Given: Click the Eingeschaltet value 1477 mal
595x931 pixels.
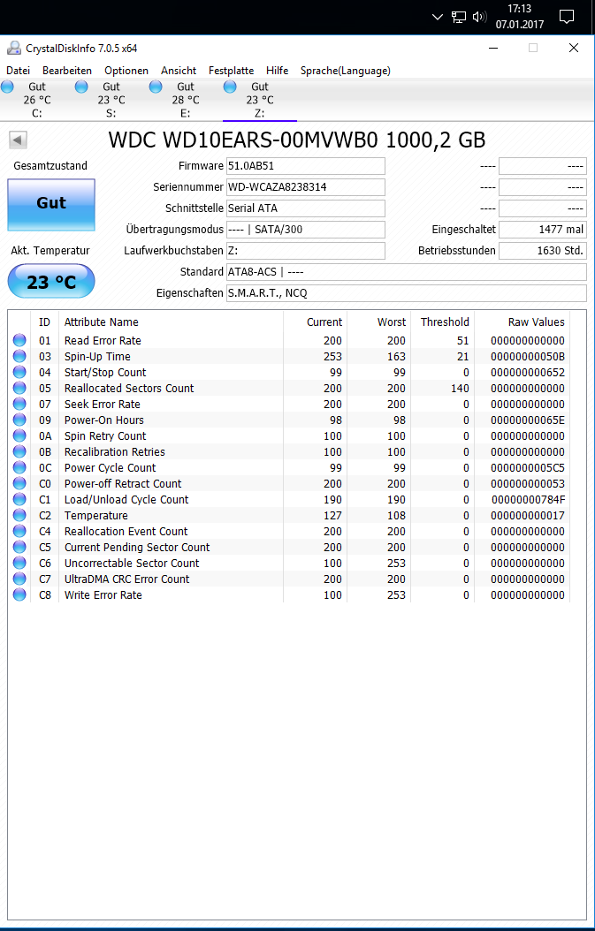Looking at the screenshot, I should [x=543, y=229].
